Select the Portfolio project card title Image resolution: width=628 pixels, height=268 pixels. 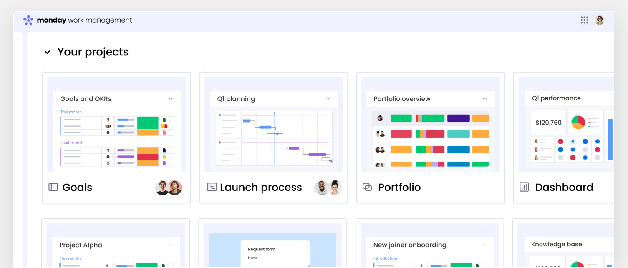click(399, 188)
